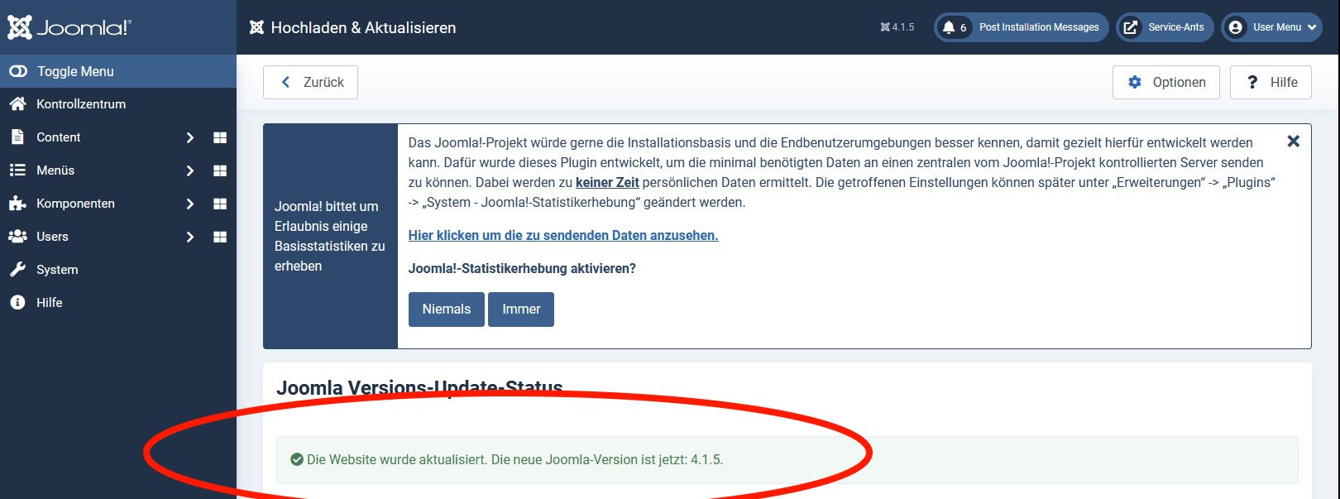This screenshot has width=1340, height=499.
Task: Open Service-Ants site link
Action: click(x=1165, y=27)
